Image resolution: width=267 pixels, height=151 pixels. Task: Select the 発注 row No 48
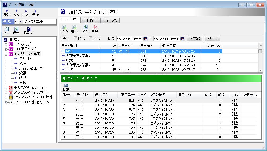[142, 69]
